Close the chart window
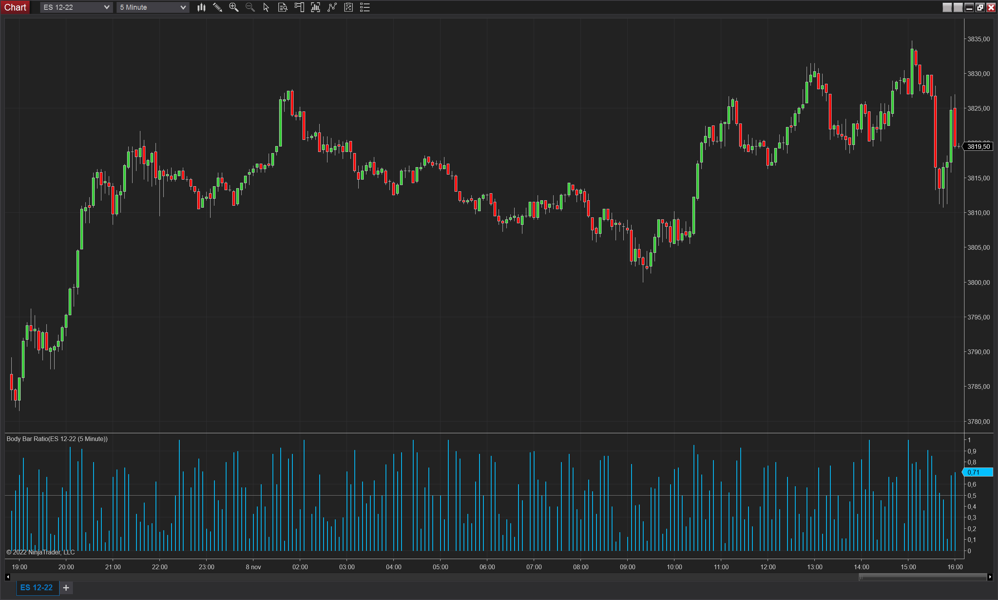998x600 pixels. tap(991, 7)
